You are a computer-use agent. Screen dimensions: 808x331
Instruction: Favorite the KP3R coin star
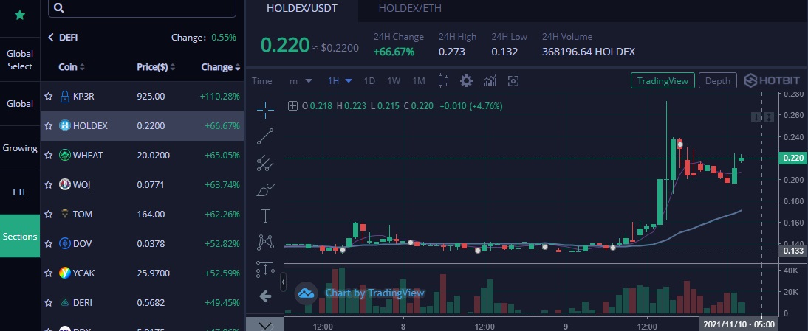coord(49,96)
